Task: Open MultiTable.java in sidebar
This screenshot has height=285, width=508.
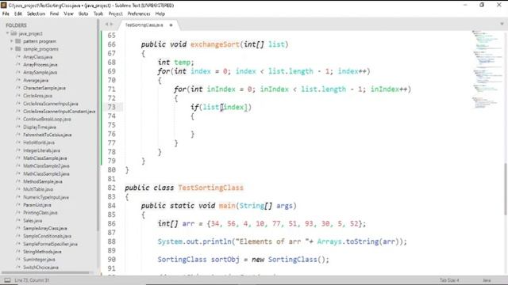Action: coord(38,189)
